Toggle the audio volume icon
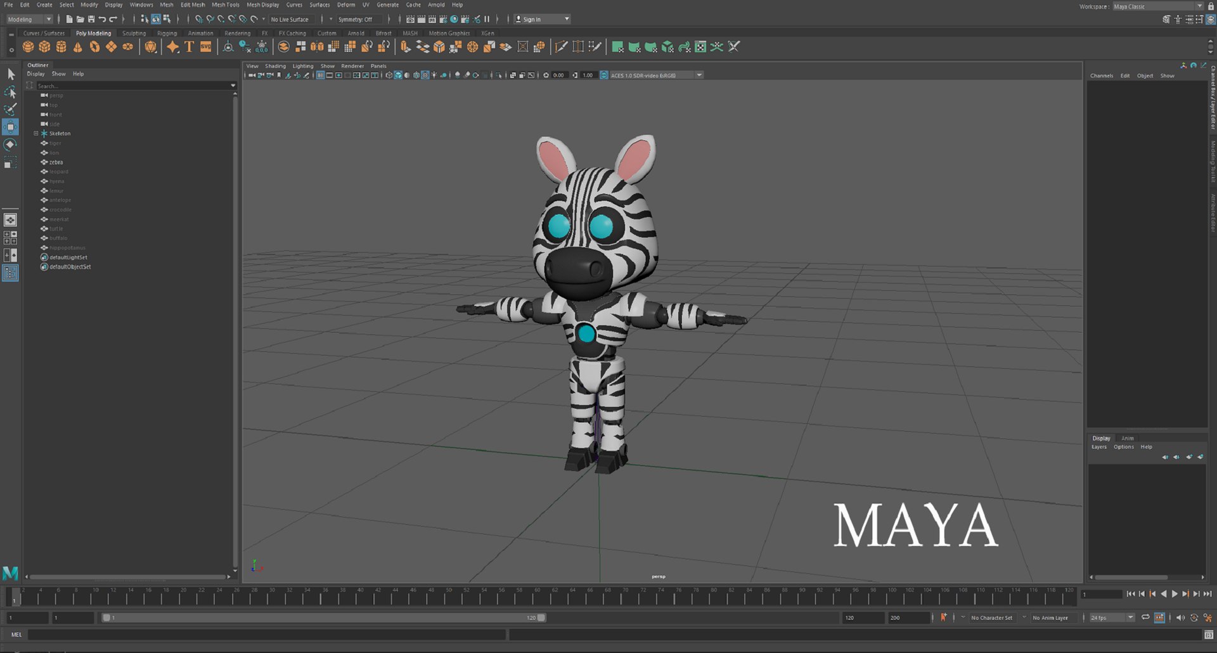 tap(1180, 617)
